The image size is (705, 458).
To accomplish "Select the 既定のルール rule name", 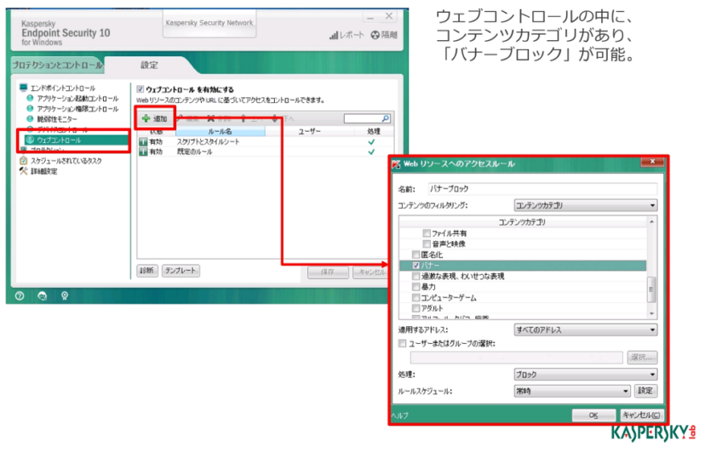I will pyautogui.click(x=194, y=152).
